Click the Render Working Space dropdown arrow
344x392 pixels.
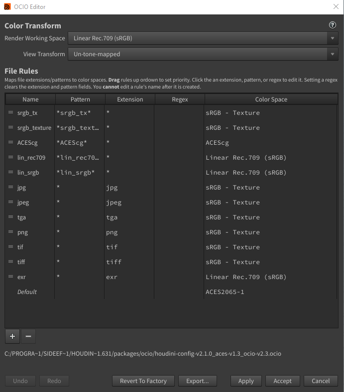click(x=333, y=38)
